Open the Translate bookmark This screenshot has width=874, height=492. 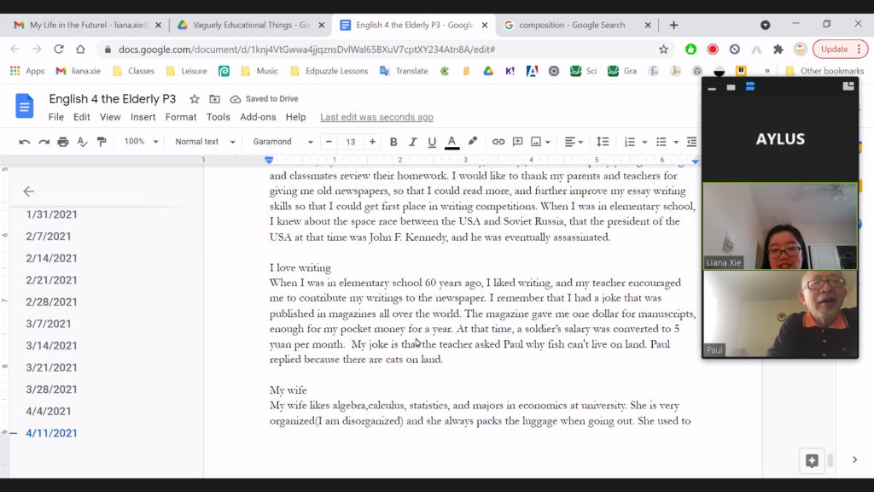coord(404,71)
